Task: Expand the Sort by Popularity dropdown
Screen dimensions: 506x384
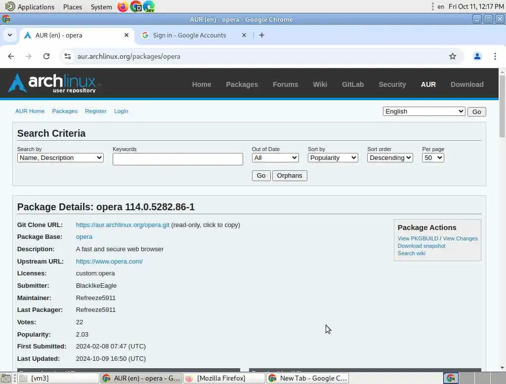Action: tap(333, 157)
